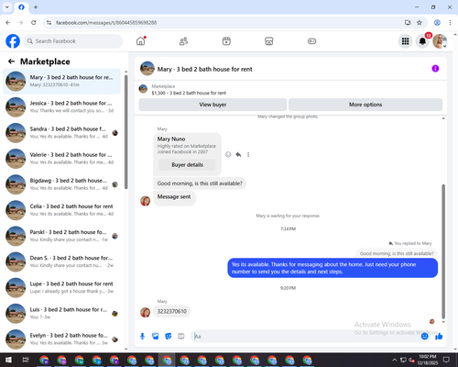Click the 3232370610 message bubble
This screenshot has width=458, height=367.
tap(172, 311)
